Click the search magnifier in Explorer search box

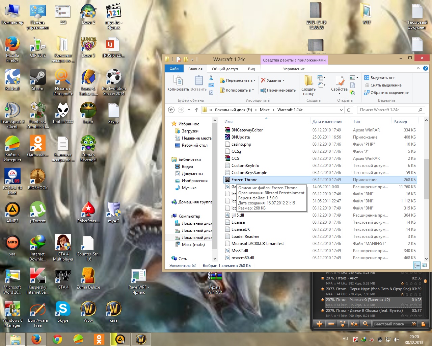(x=420, y=110)
